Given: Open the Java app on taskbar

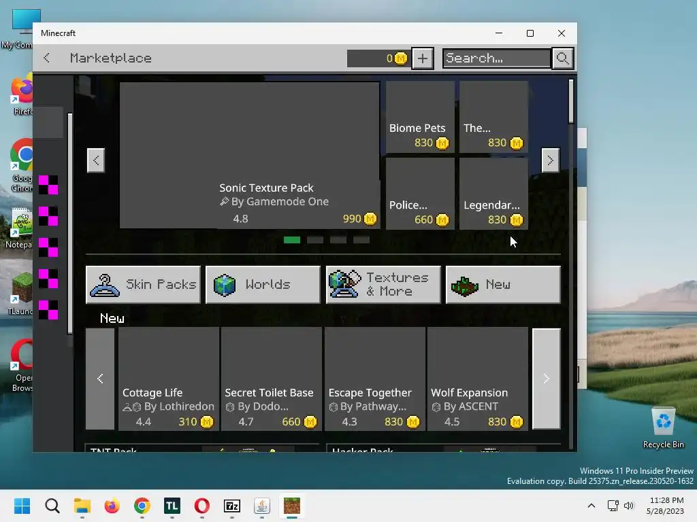Looking at the screenshot, I should pos(262,506).
